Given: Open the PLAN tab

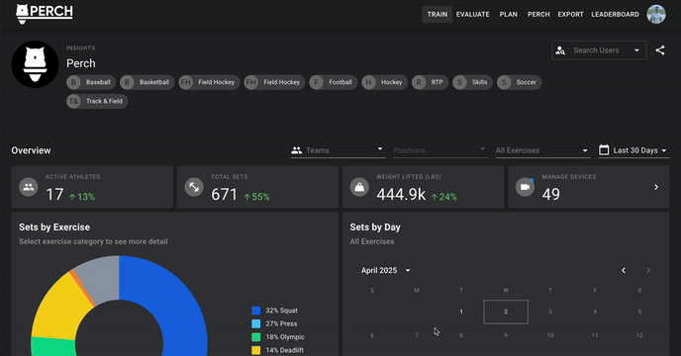Looking at the screenshot, I should point(508,14).
